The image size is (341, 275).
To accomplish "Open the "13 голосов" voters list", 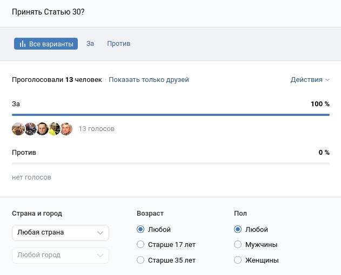I will [x=97, y=129].
